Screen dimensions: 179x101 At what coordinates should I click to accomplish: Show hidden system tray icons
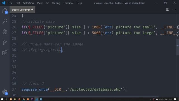151,99
